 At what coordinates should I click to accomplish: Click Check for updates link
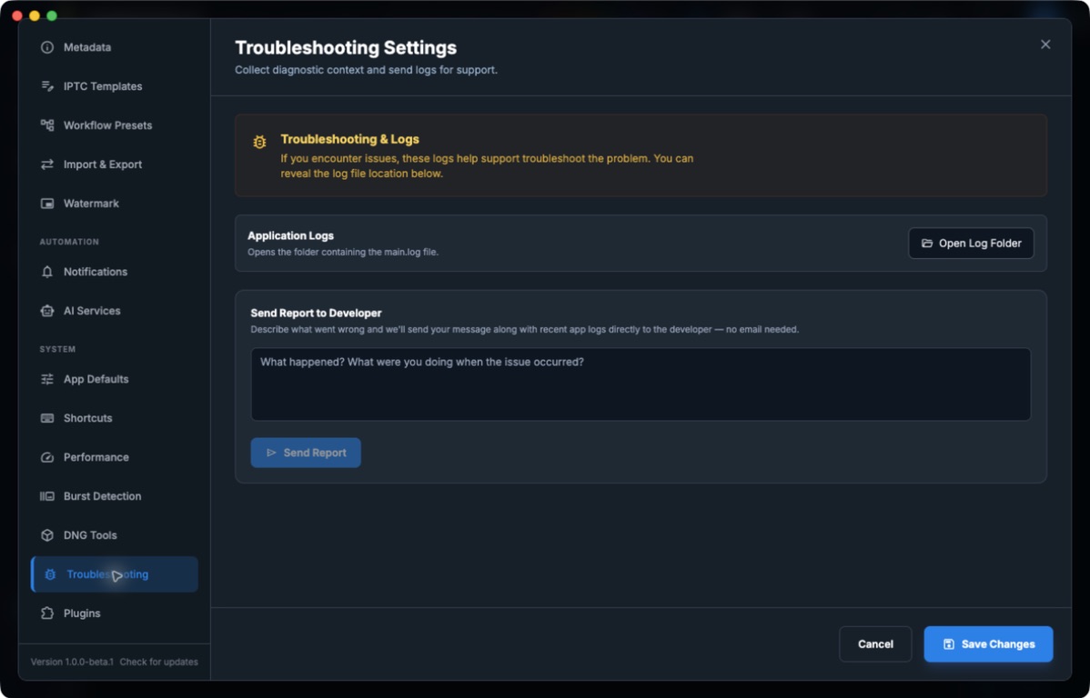pos(158,662)
